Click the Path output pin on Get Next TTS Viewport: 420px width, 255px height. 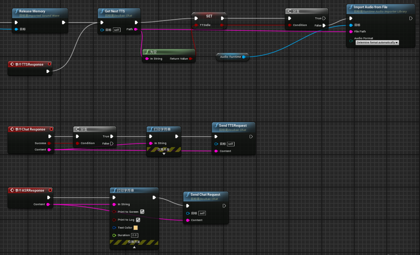tap(136, 29)
